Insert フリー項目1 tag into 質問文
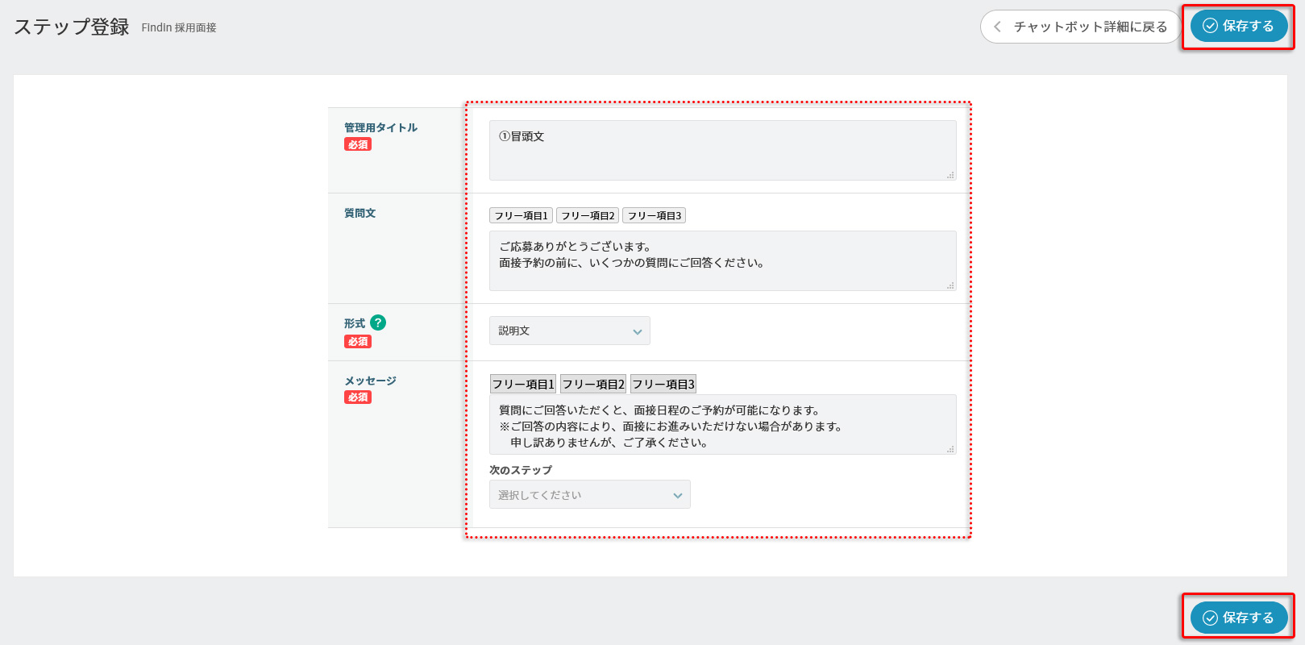Viewport: 1305px width, 645px height. [x=521, y=216]
